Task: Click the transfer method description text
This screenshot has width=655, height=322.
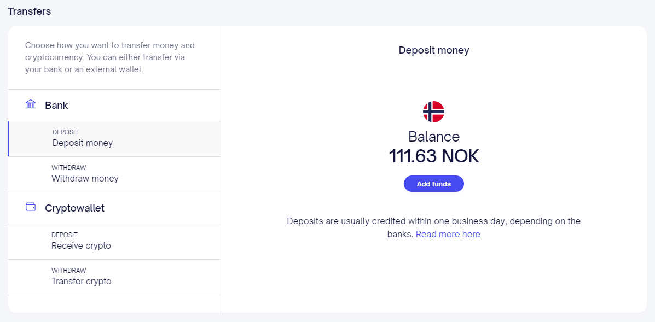Action: 111,57
